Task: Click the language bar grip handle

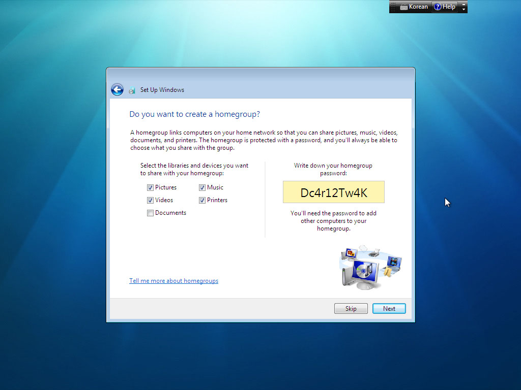Action: [393, 7]
